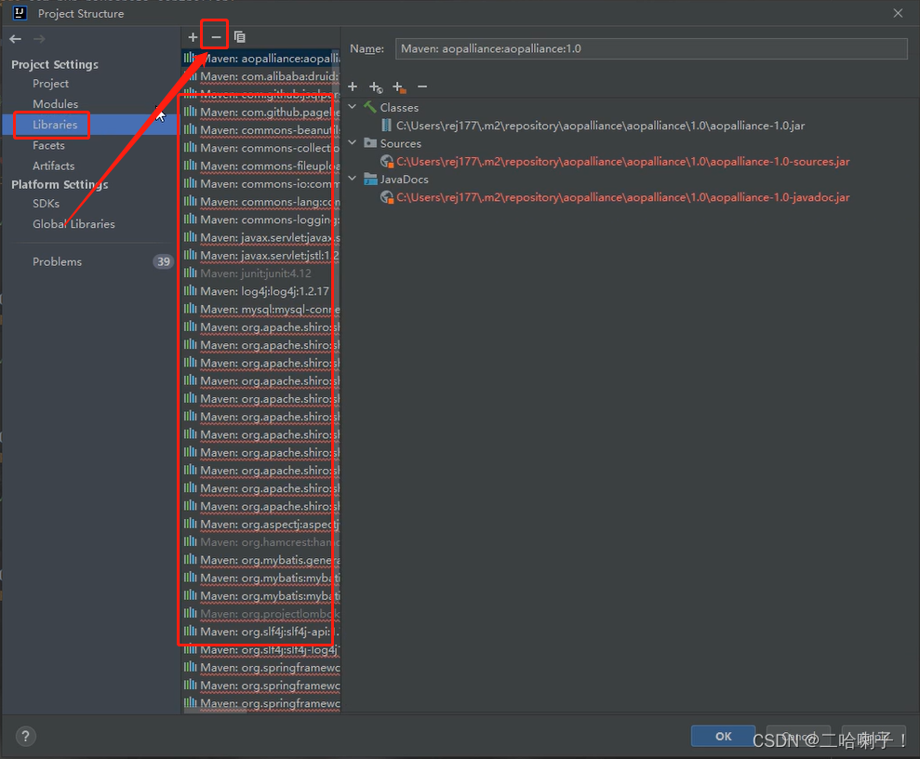Select the aopalliance-1.0.jar classes path
Viewport: 920px width, 759px height.
(600, 126)
